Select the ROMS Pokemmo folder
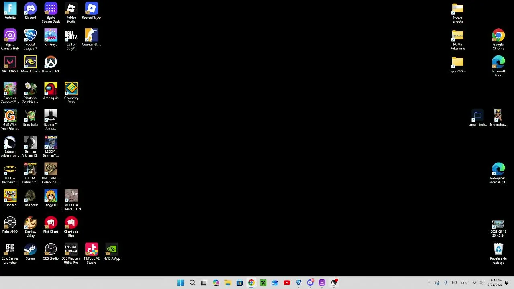 tap(457, 40)
